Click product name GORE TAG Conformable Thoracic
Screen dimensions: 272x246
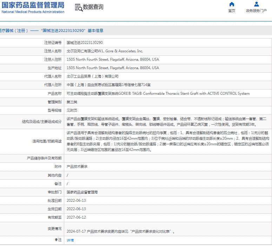click(158, 93)
